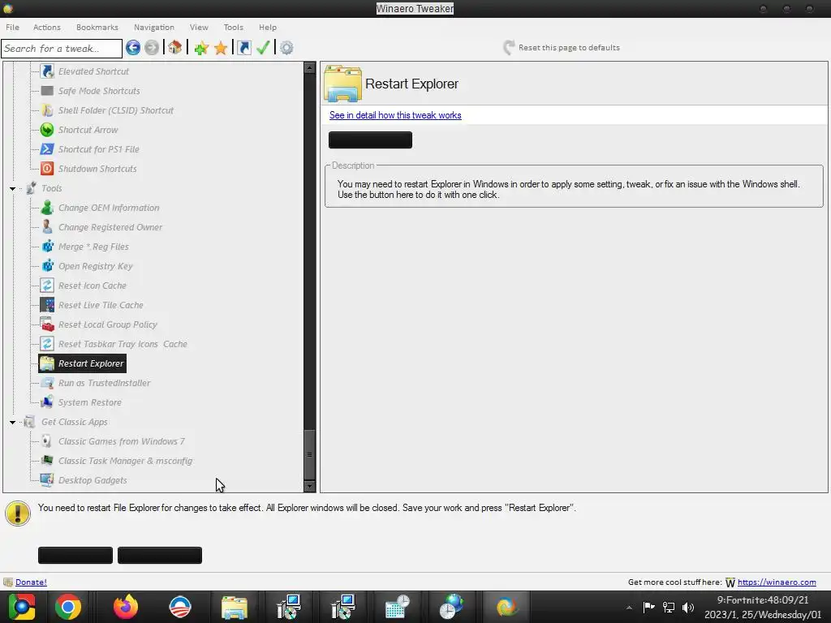Select 'Shell Folder (CLSID) Shortcut' item
Screen dimensions: 831x623
point(115,110)
